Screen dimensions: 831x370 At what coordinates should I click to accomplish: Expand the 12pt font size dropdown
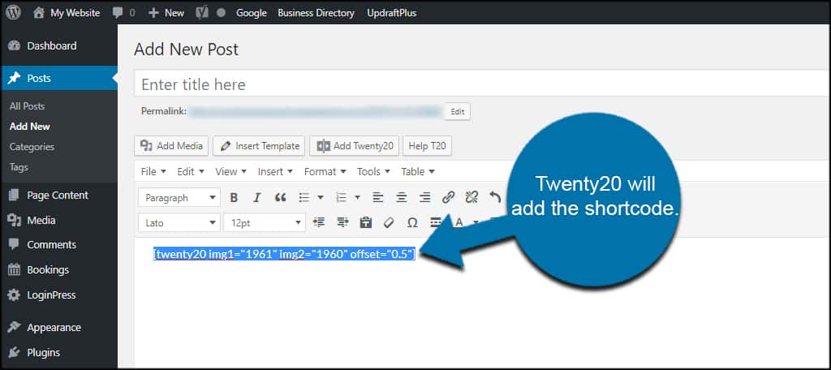[265, 222]
